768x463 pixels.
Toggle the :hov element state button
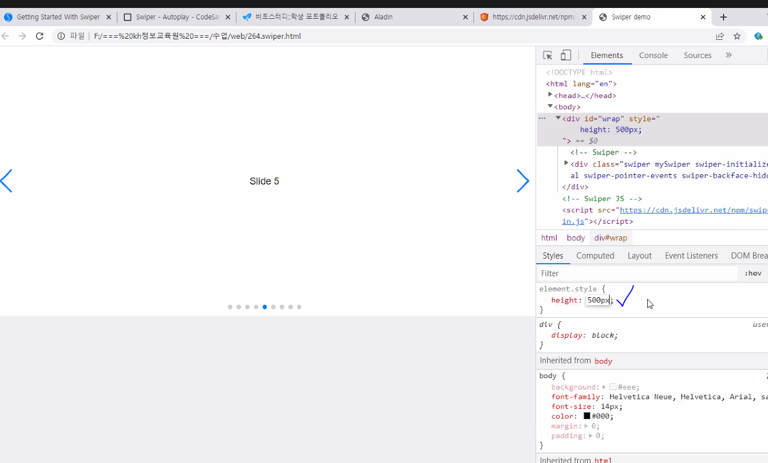753,273
